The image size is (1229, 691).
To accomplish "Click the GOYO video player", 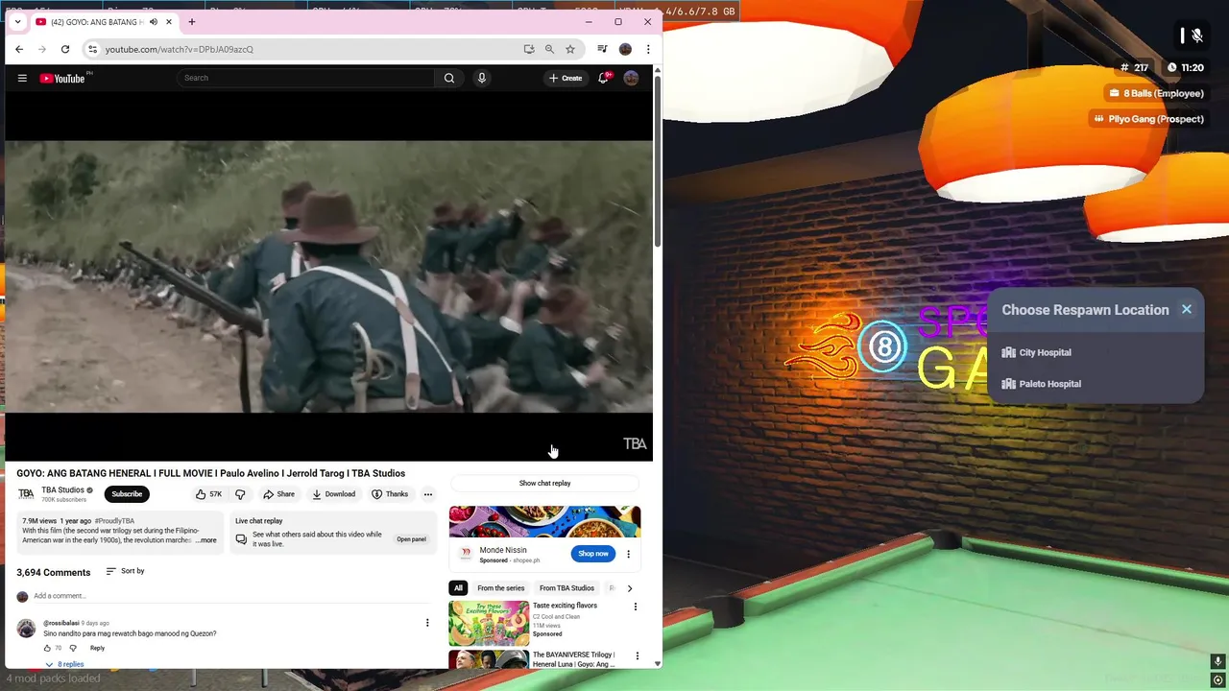I will tap(328, 276).
